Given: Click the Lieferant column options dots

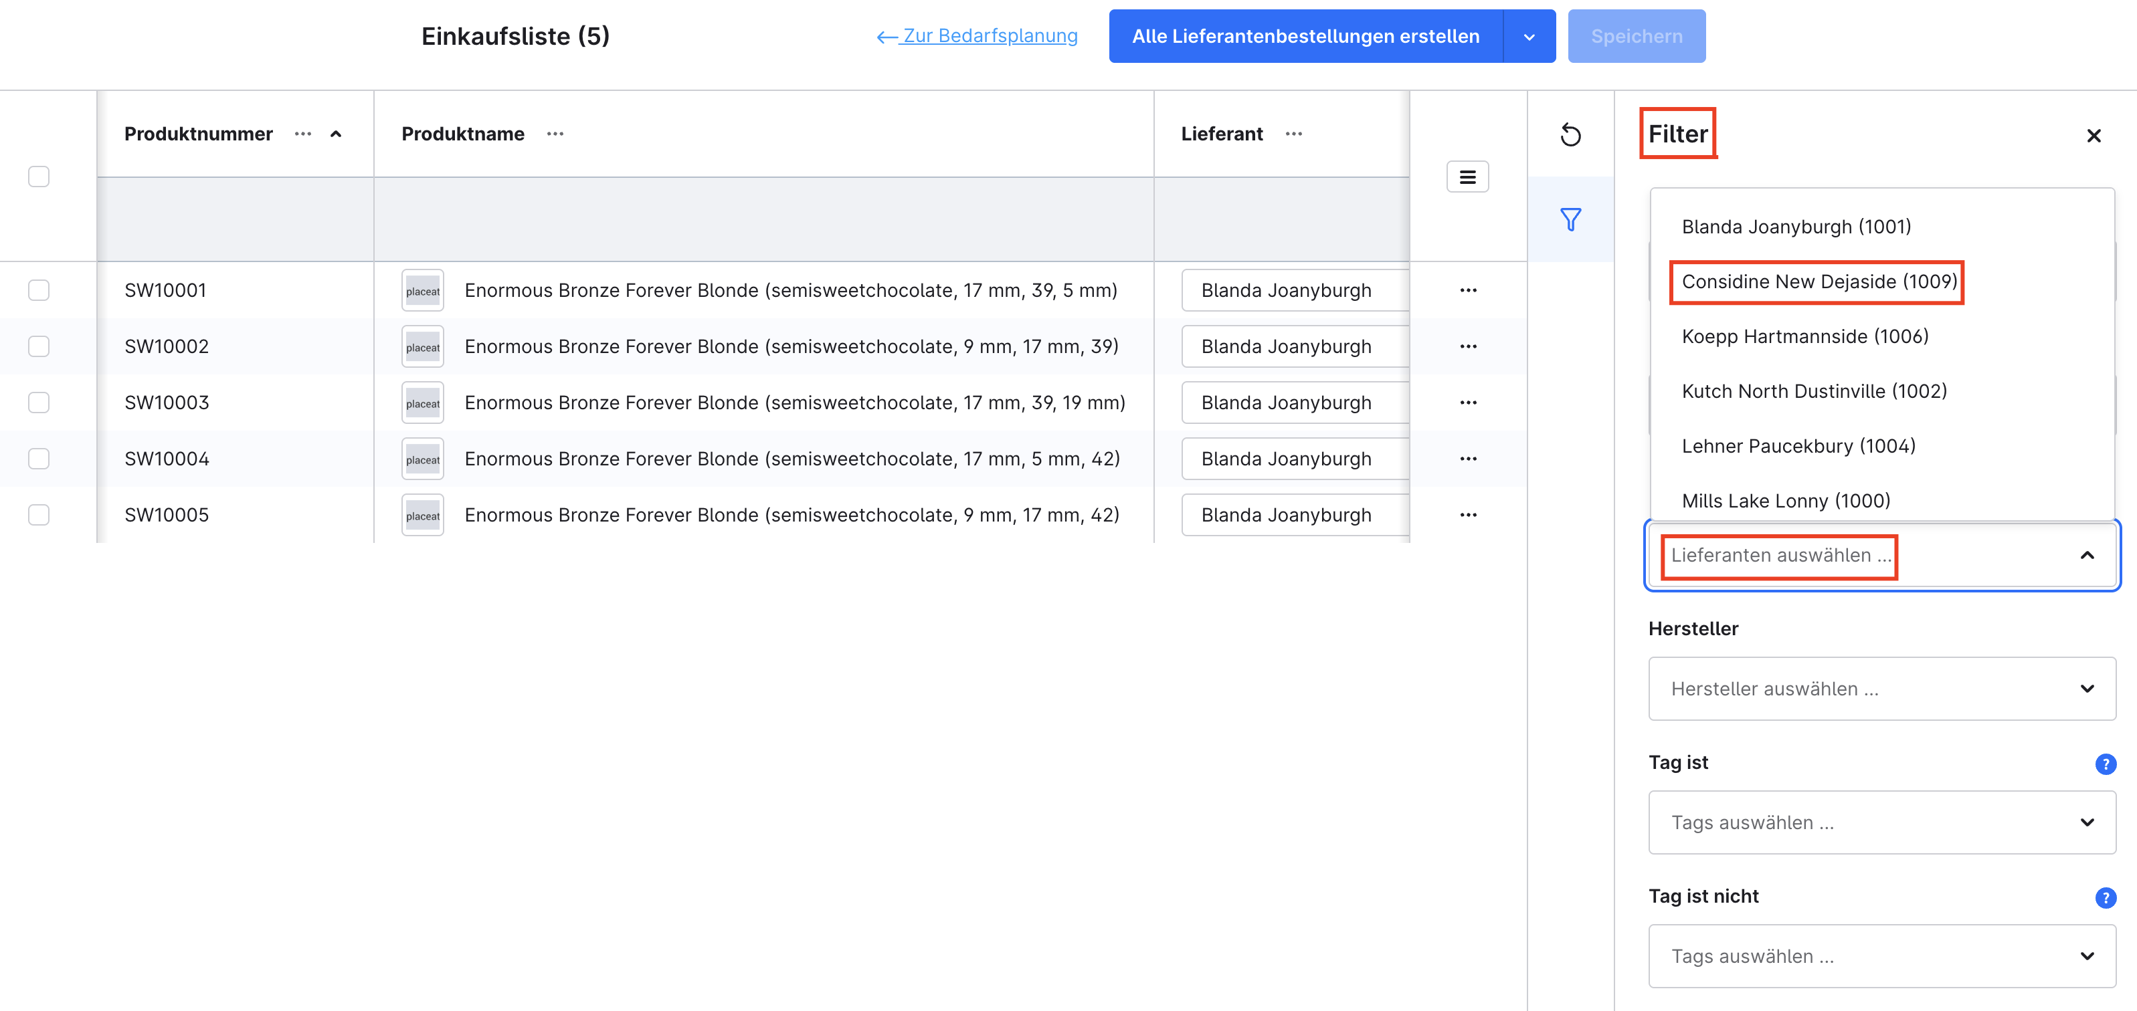Looking at the screenshot, I should [1293, 134].
